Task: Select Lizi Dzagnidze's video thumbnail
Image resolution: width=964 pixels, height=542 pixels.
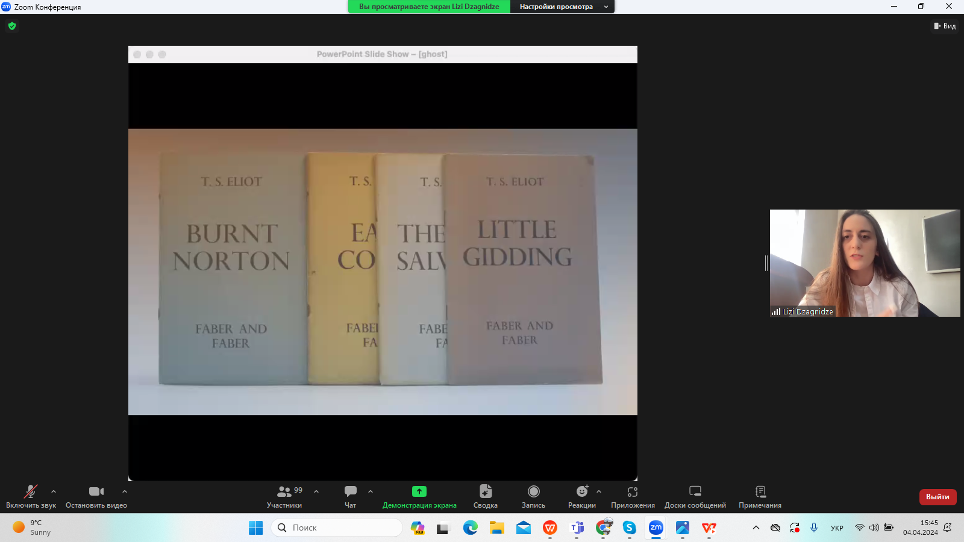Action: click(865, 263)
